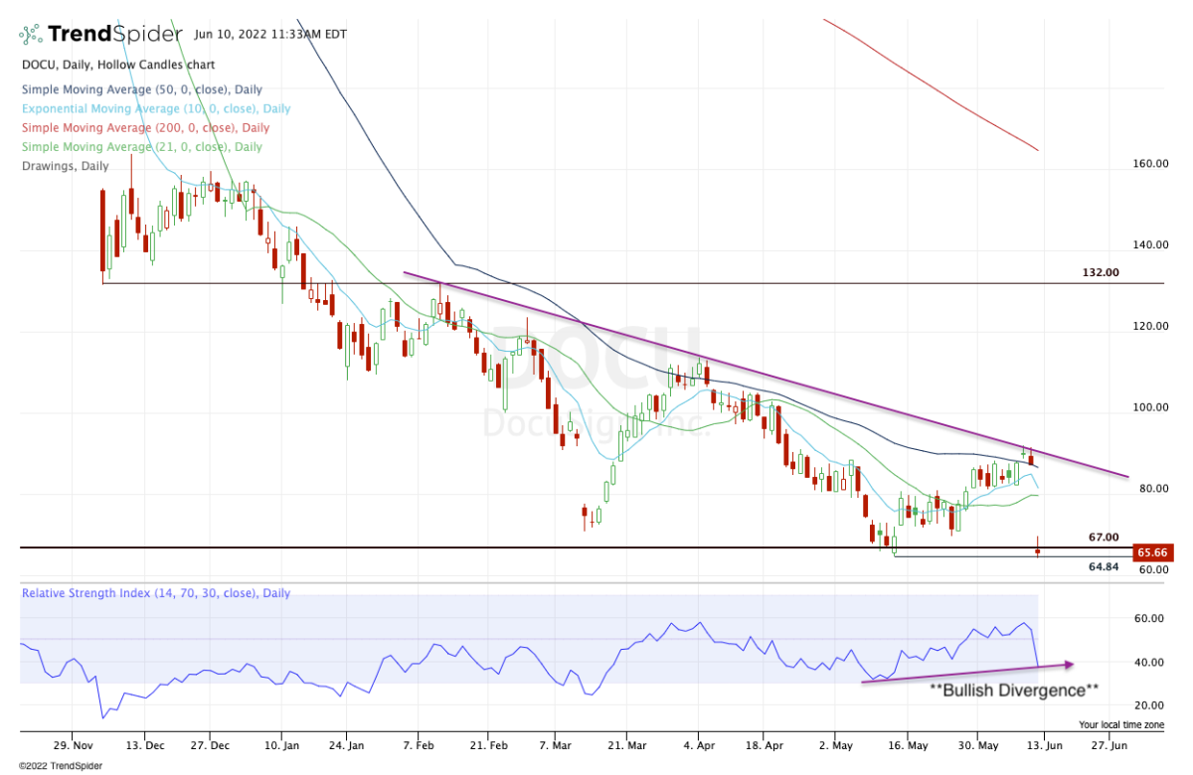The image size is (1193, 775).
Task: Select the 67.00 support level label
Action: pyautogui.click(x=1104, y=538)
